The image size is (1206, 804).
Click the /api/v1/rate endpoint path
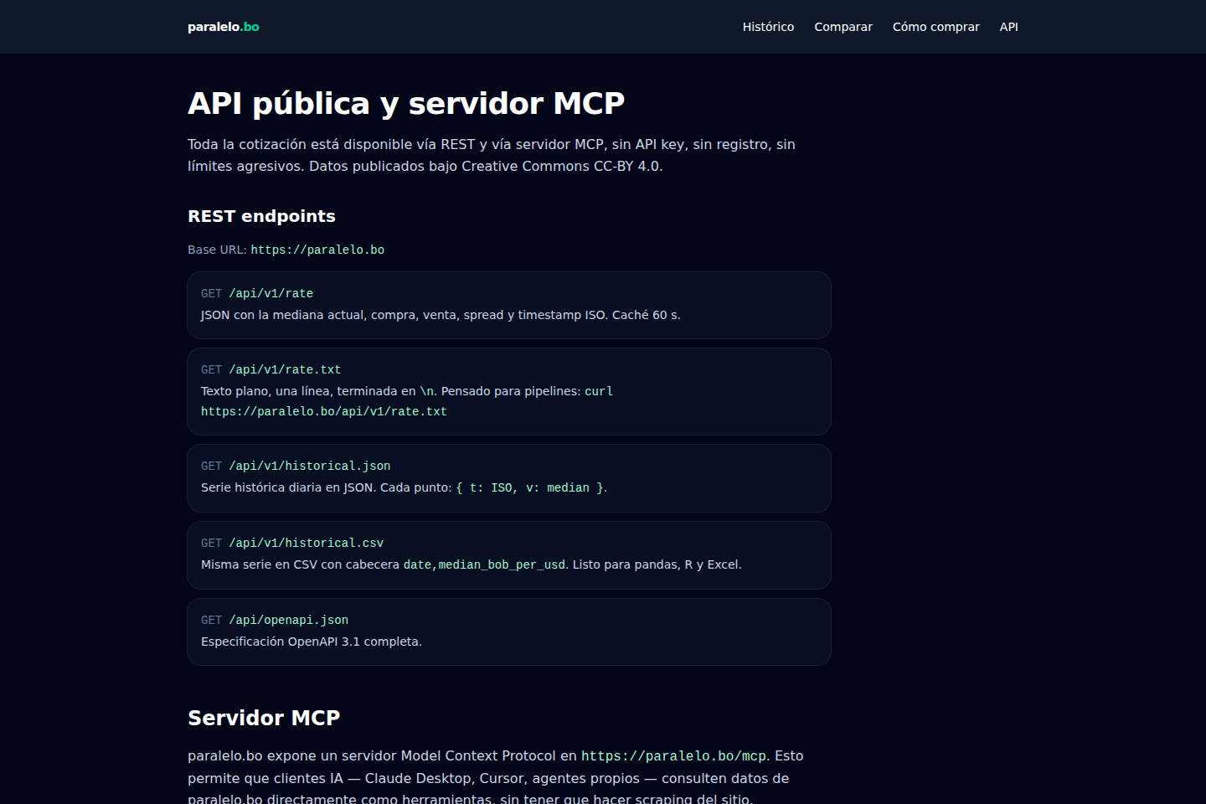[271, 293]
